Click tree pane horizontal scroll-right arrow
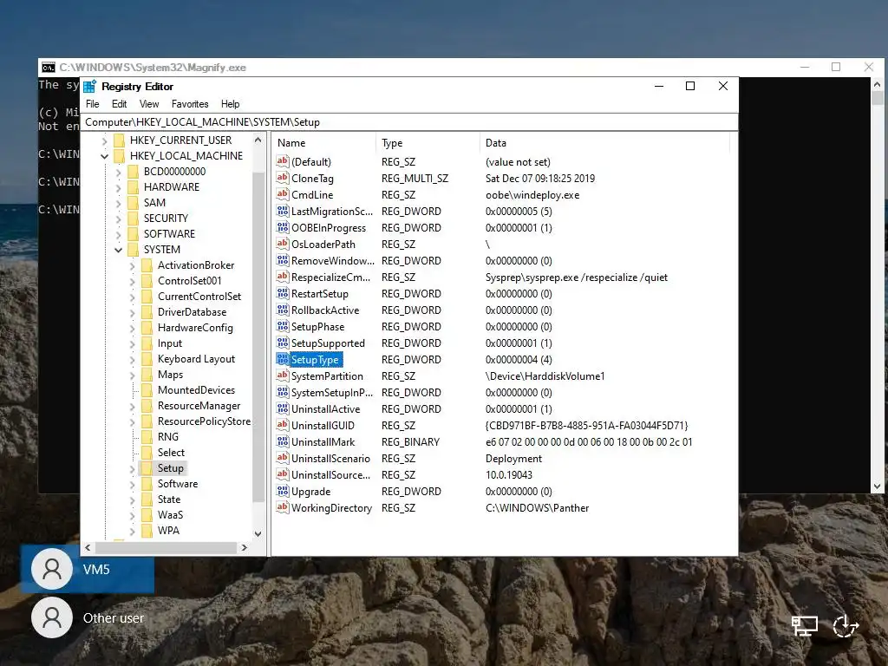 (x=245, y=548)
